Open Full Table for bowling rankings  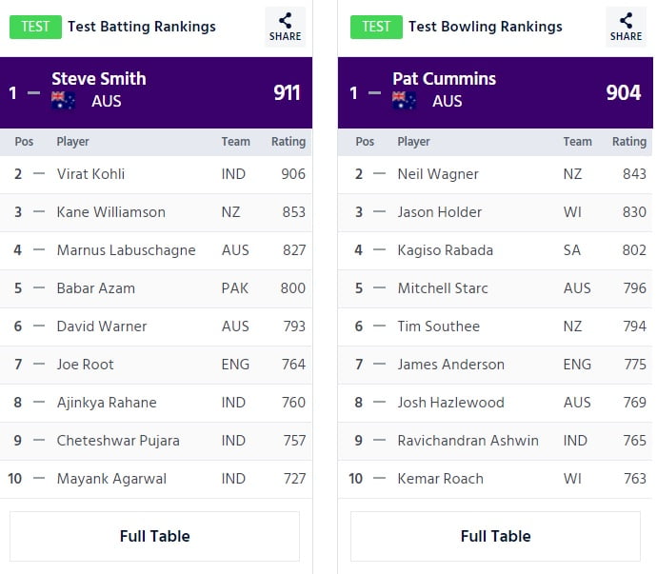pyautogui.click(x=495, y=536)
